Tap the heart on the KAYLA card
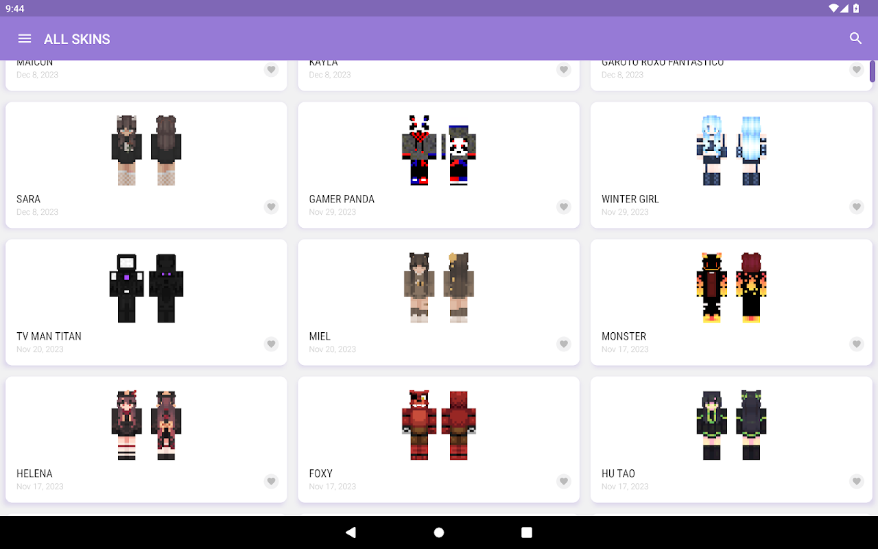The height and width of the screenshot is (549, 878). point(564,69)
